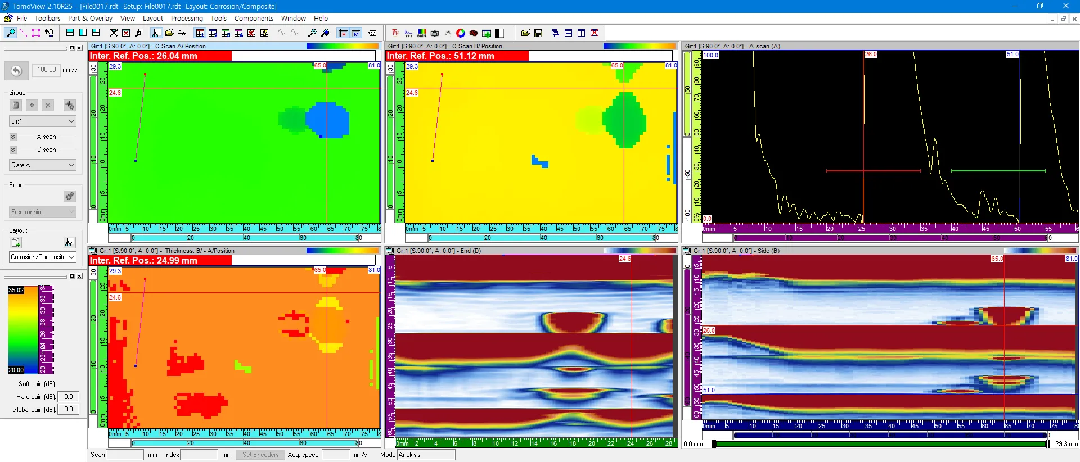Open the Processing menu
1080x462 pixels.
[x=187, y=18]
